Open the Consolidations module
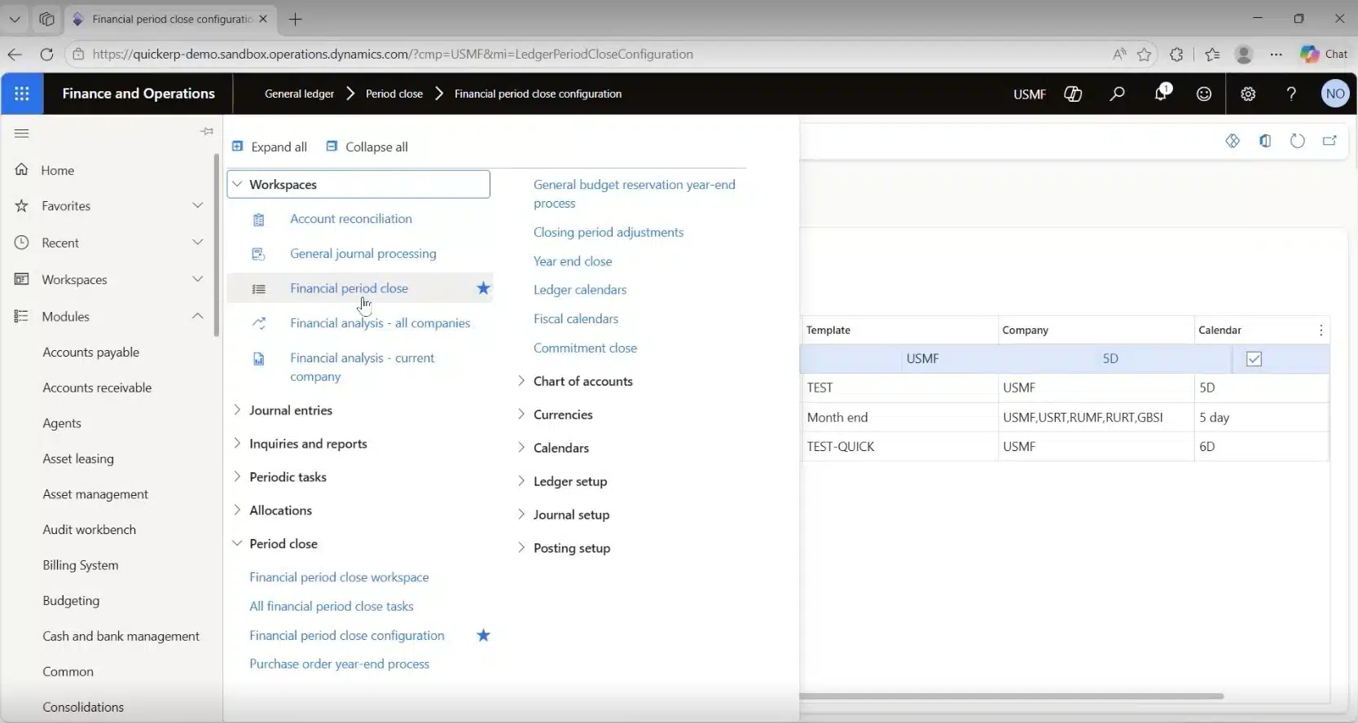This screenshot has width=1358, height=723. coord(83,707)
